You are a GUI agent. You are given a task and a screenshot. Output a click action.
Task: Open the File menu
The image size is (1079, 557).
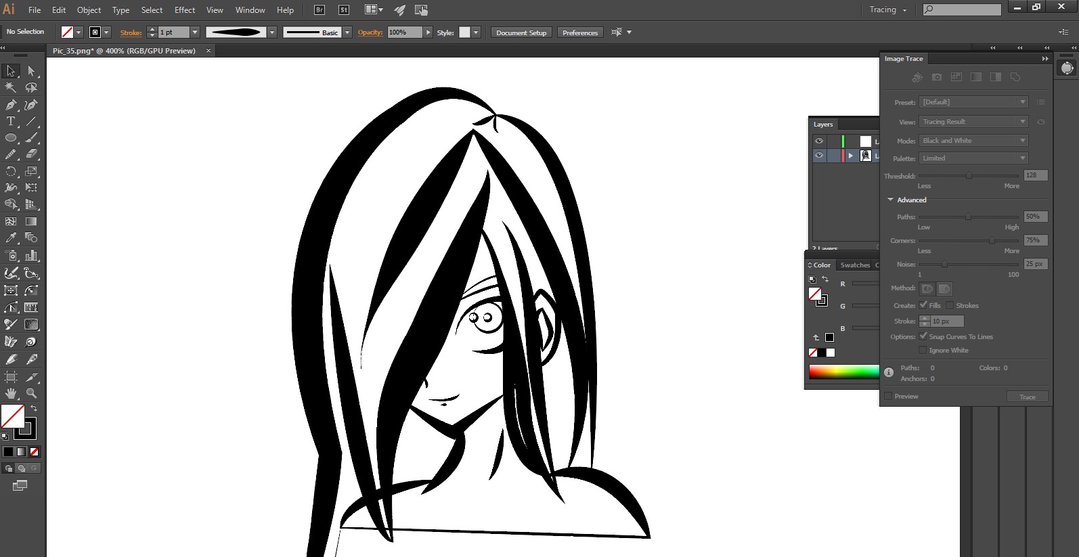pyautogui.click(x=35, y=10)
